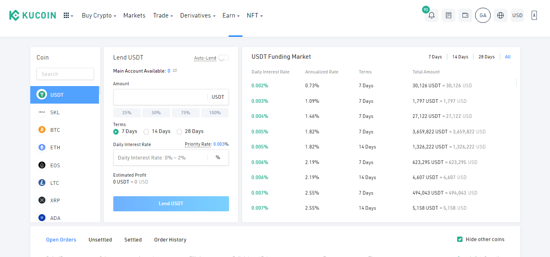Select SKL coin in the list

(x=65, y=112)
